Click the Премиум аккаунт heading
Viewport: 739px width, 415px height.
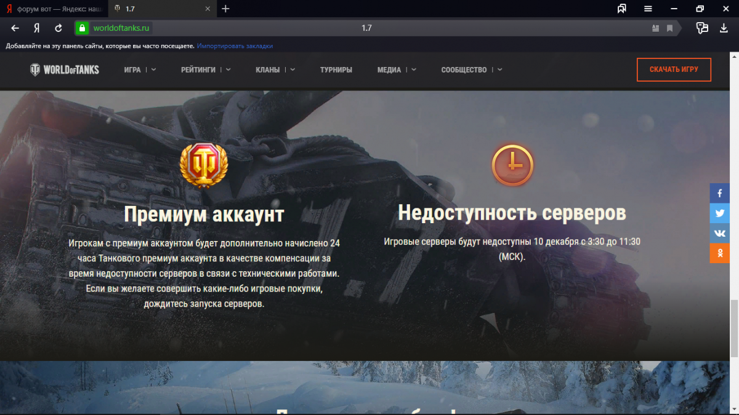(204, 215)
